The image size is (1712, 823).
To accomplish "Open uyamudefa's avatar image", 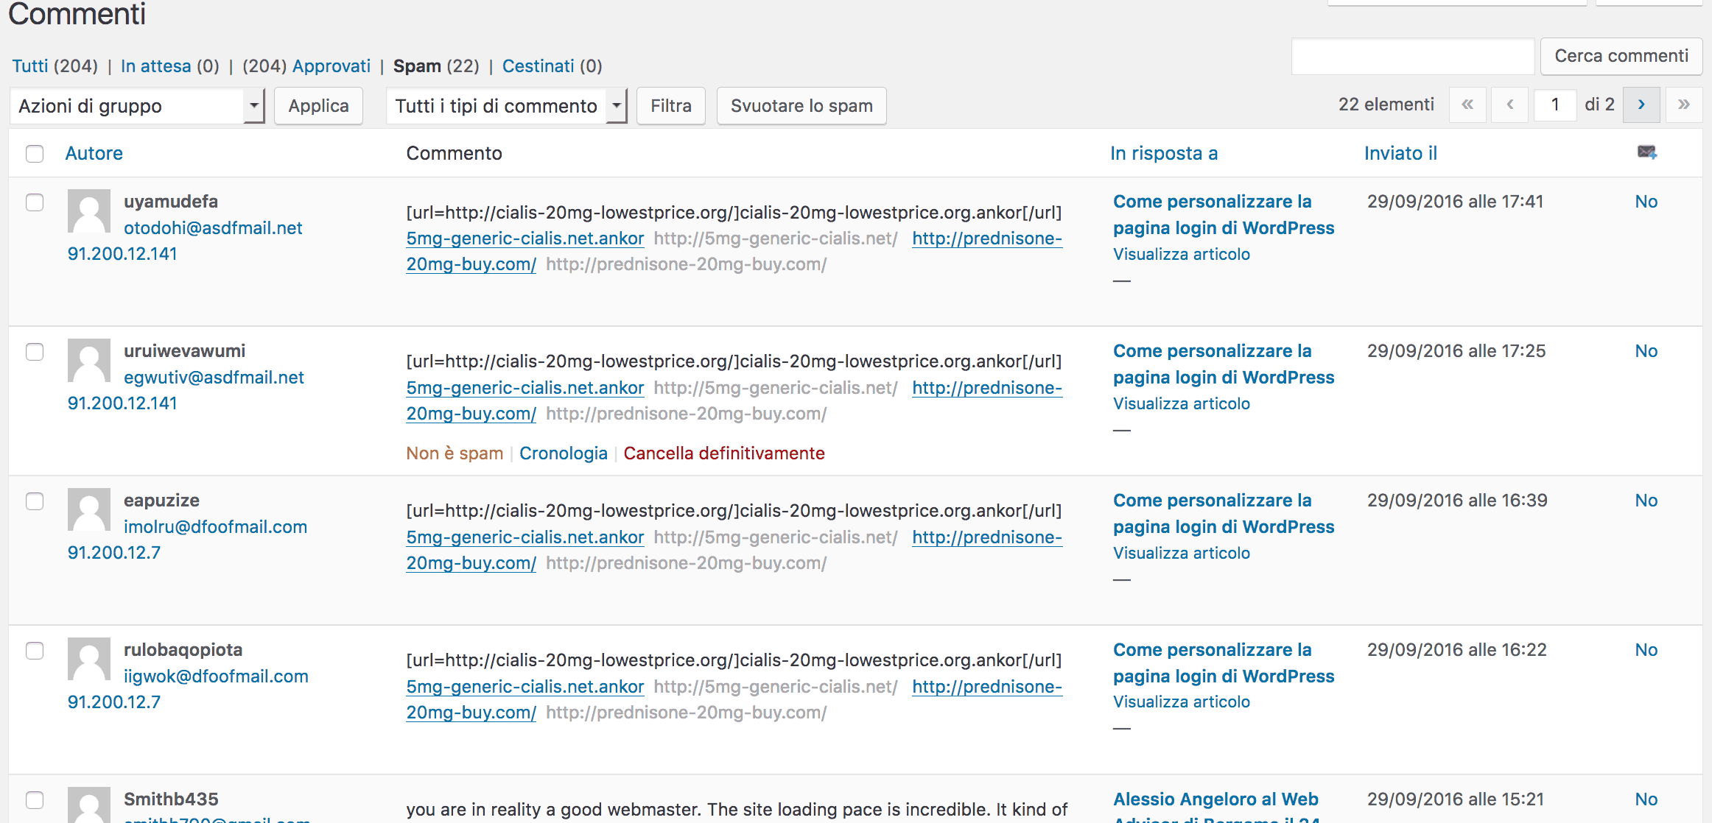I will 89,211.
